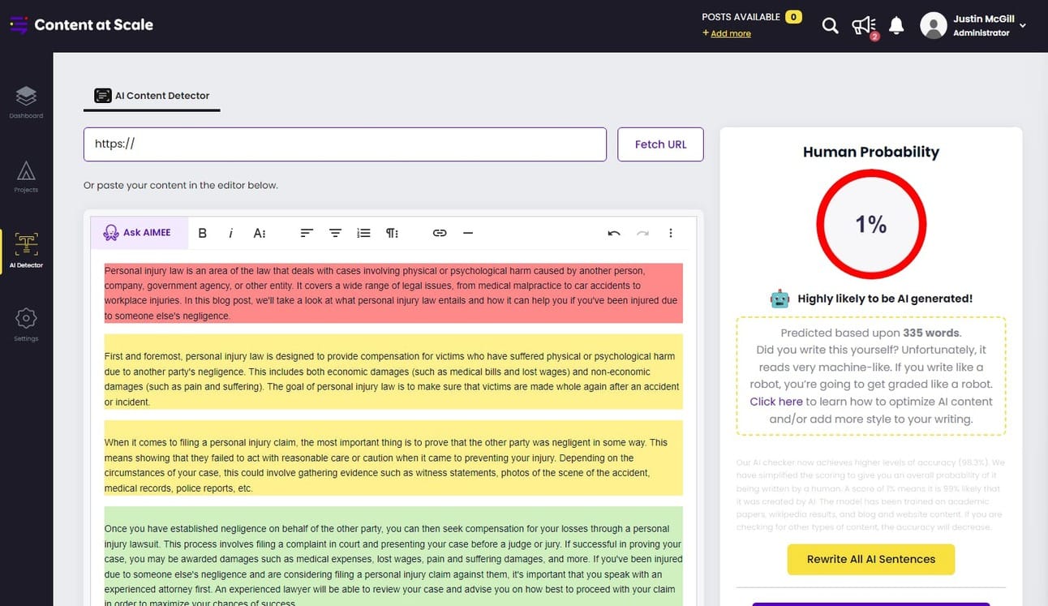Open the Dashboard sidebar item
This screenshot has width=1048, height=606.
coord(26,102)
